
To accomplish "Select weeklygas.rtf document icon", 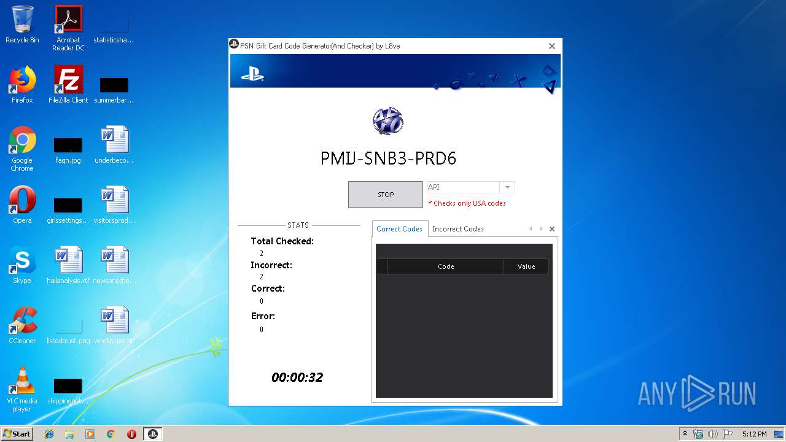I will tap(114, 325).
